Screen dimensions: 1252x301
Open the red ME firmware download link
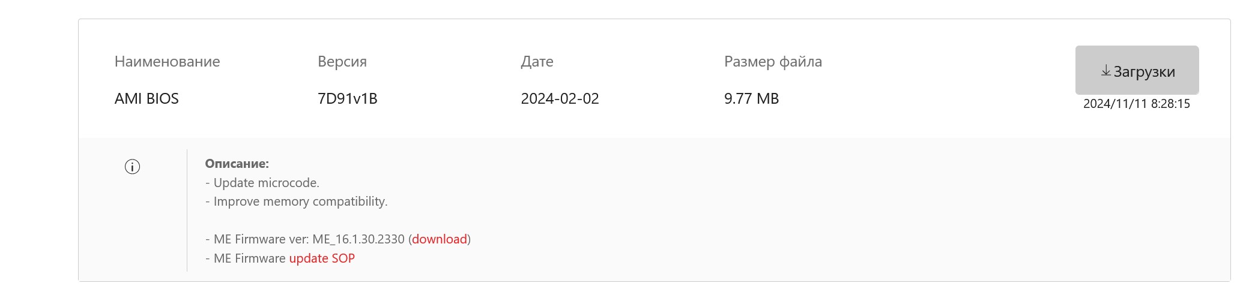(439, 239)
